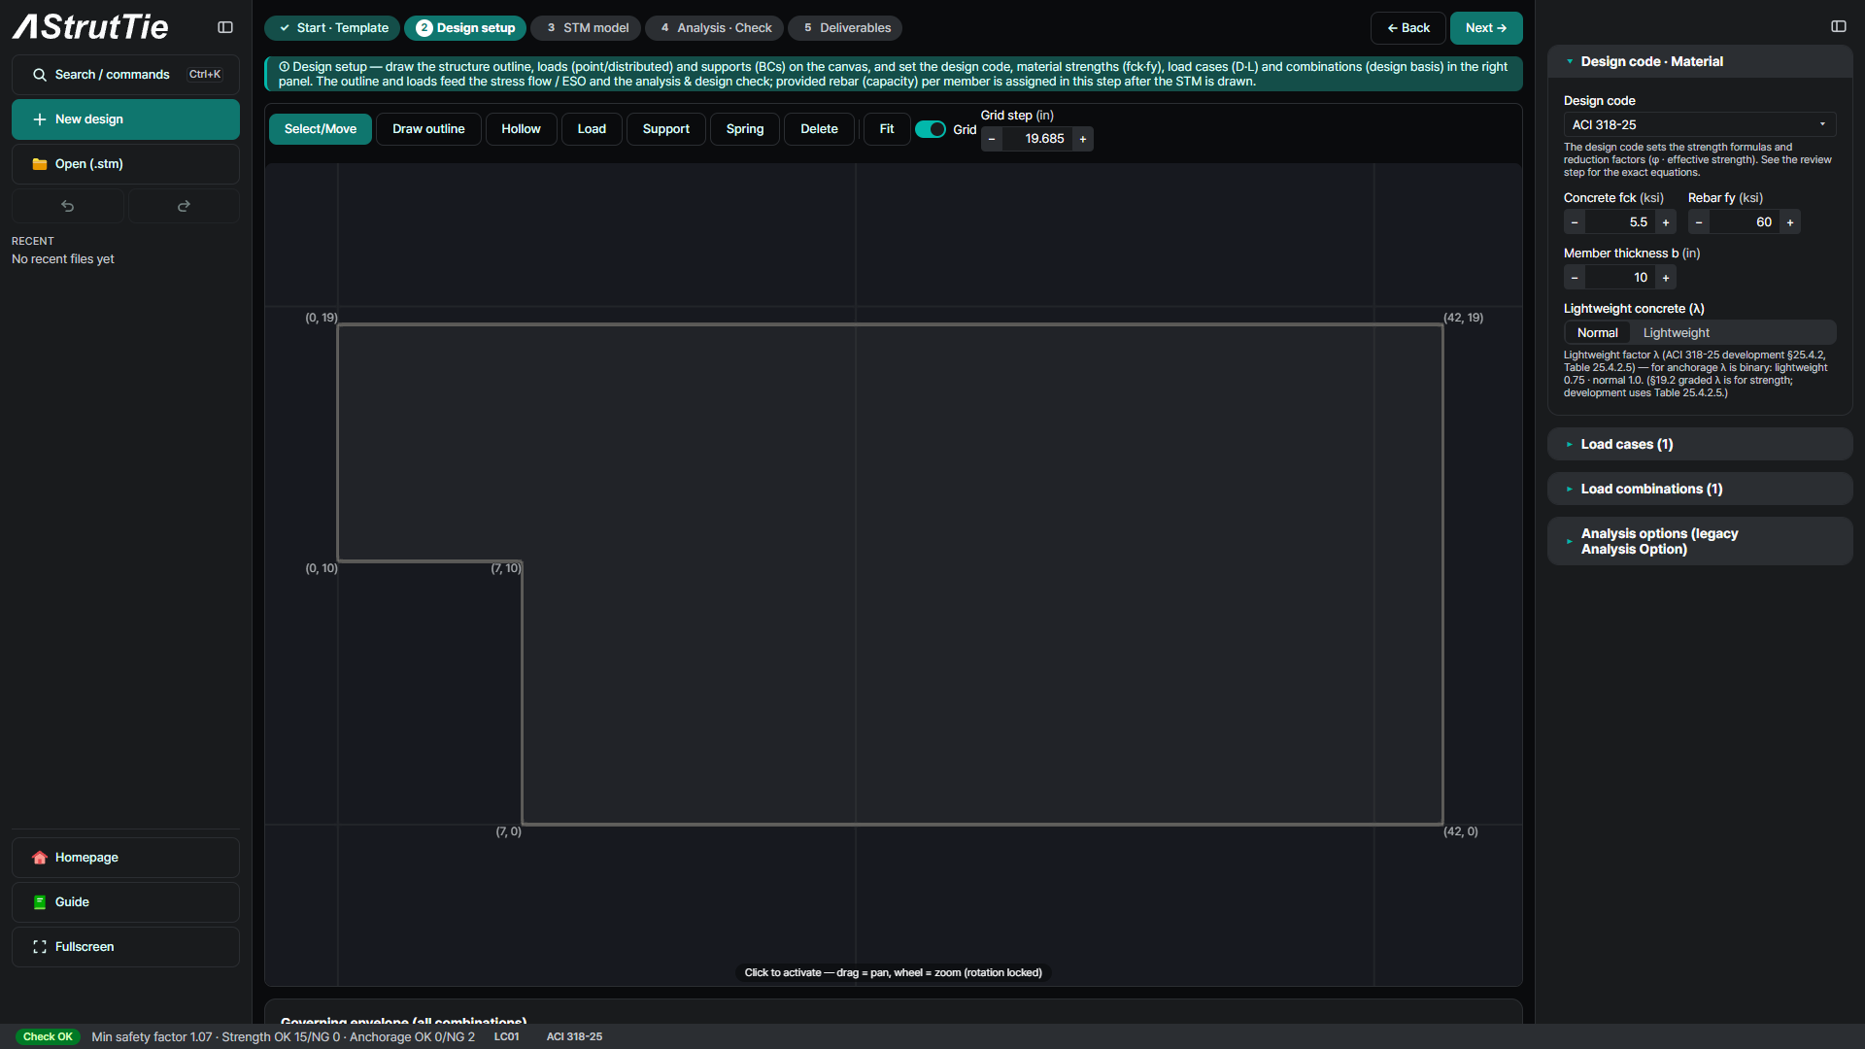Increase Concrete fck value
This screenshot has height=1049, width=1865.
(x=1666, y=222)
